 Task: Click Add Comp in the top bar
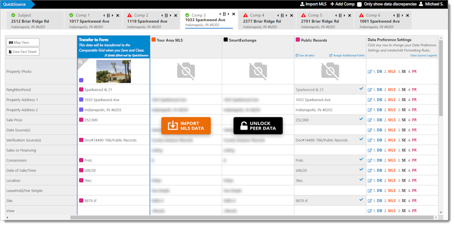pos(343,4)
